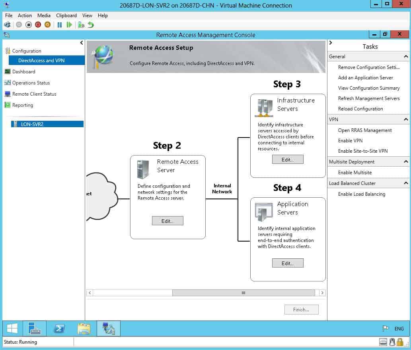Image resolution: width=411 pixels, height=350 pixels.
Task: Click the scrollbar left arrow
Action: pyautogui.click(x=90, y=293)
